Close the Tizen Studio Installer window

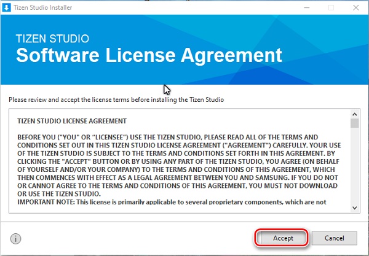[356, 7]
